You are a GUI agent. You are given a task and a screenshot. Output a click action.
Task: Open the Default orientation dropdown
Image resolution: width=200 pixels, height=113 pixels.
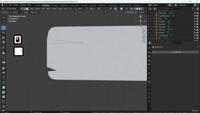tap(16, 12)
